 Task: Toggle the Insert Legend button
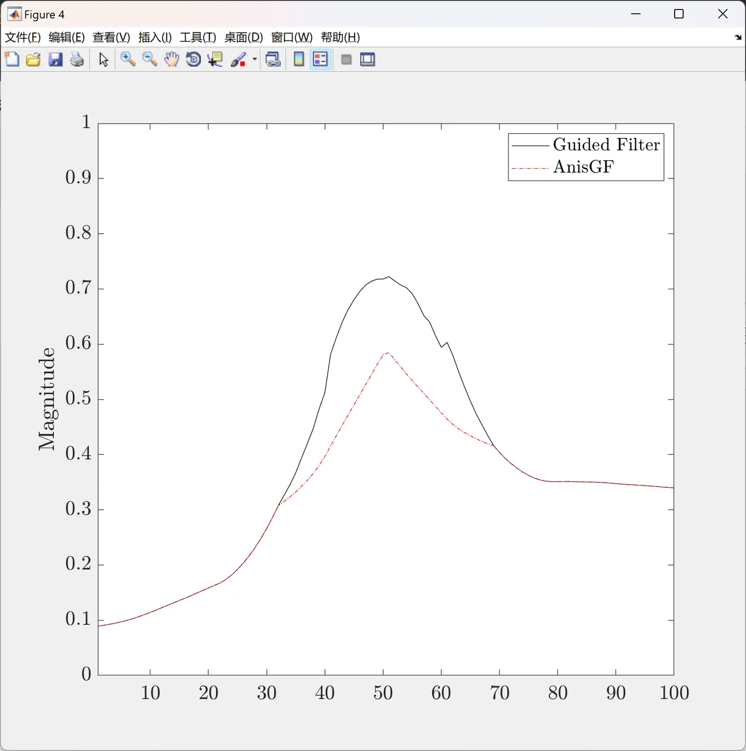[x=321, y=60]
